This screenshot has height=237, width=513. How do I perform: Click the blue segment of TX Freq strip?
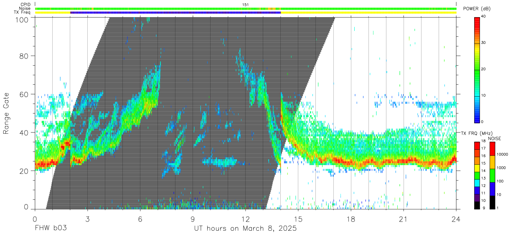tap(175, 13)
